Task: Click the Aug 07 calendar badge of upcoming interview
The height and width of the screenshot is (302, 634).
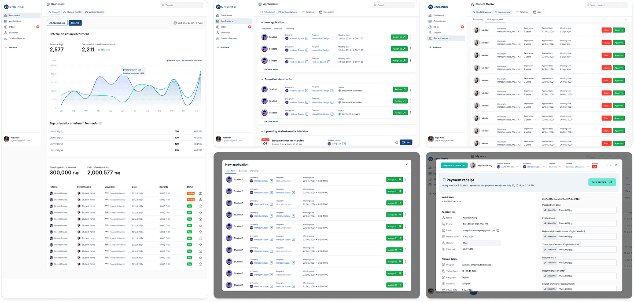Action: pos(265,142)
